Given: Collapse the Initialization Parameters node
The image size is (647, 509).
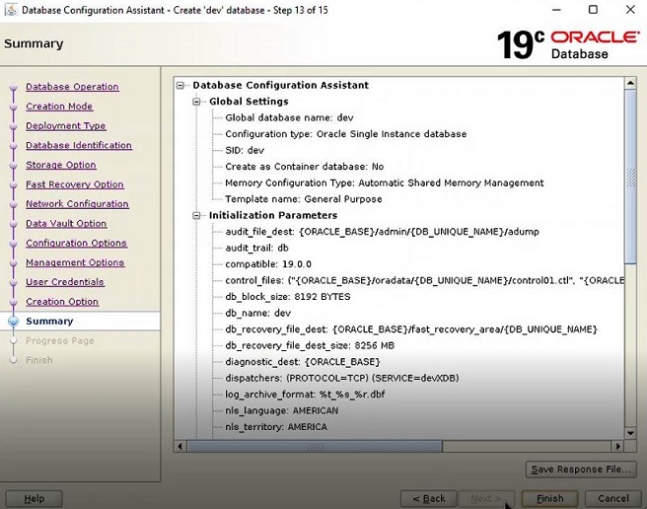Looking at the screenshot, I should [x=197, y=215].
